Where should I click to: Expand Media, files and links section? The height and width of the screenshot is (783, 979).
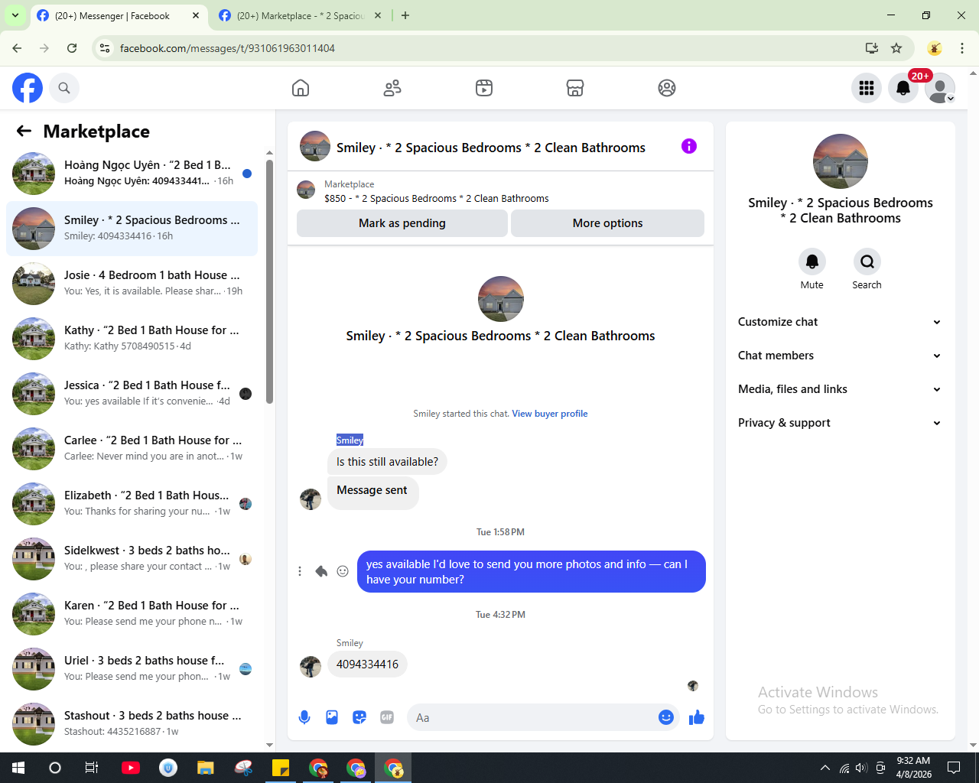coord(839,389)
